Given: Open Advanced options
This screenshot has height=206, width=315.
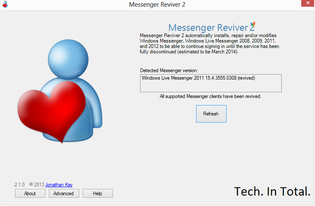Looking at the screenshot, I should coord(64,193).
